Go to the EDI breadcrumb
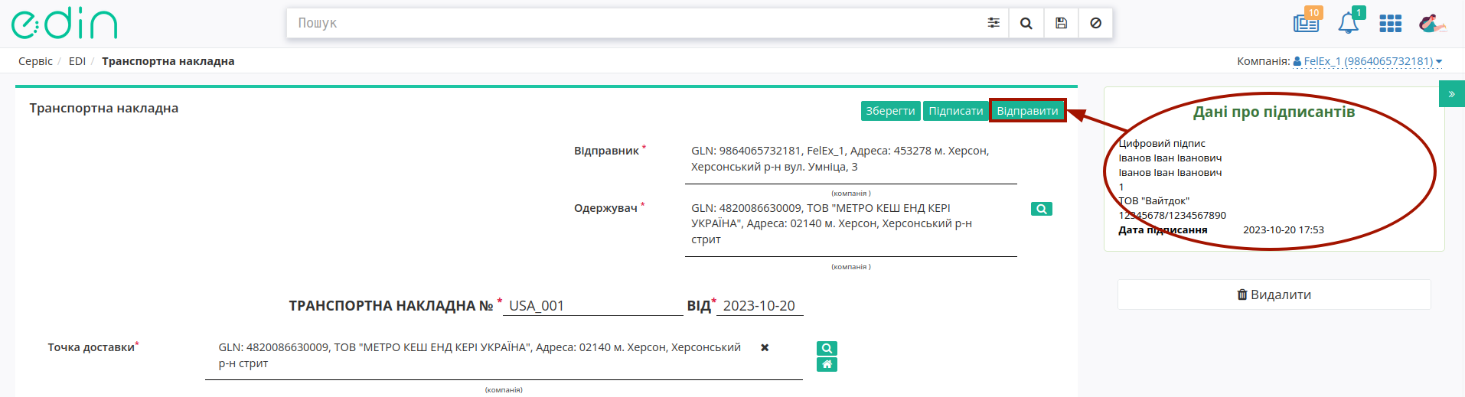Viewport: 1465px width, 397px height. pos(77,61)
